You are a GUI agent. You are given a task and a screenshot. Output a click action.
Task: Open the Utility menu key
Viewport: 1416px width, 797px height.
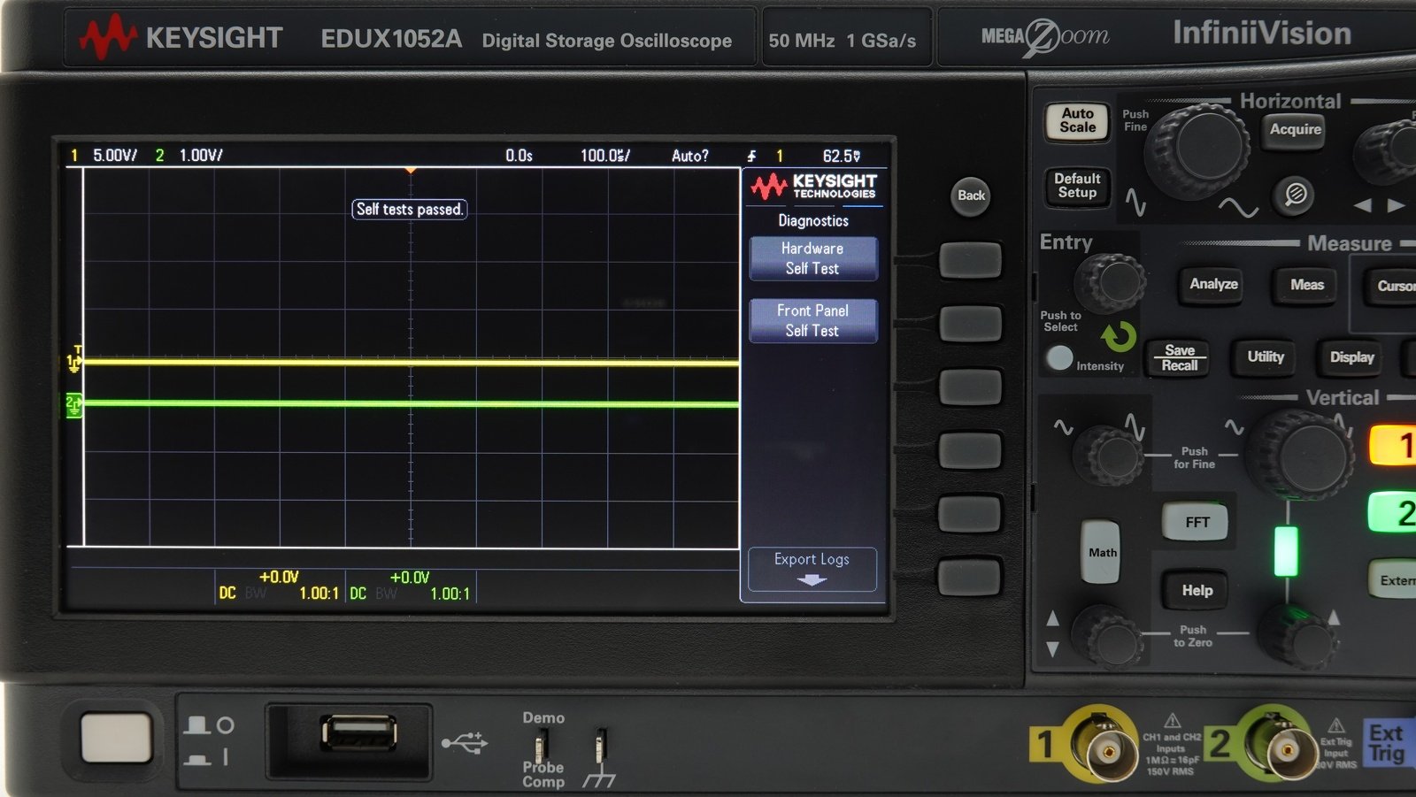[1266, 357]
